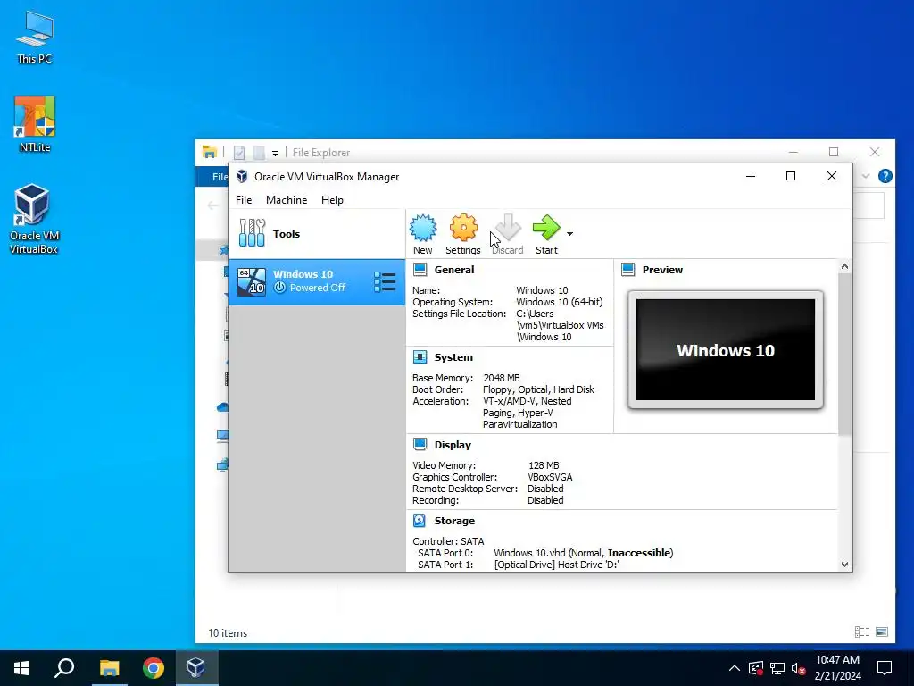Click the VirtualBox title bar cube icon
The width and height of the screenshot is (914, 686).
click(x=242, y=177)
